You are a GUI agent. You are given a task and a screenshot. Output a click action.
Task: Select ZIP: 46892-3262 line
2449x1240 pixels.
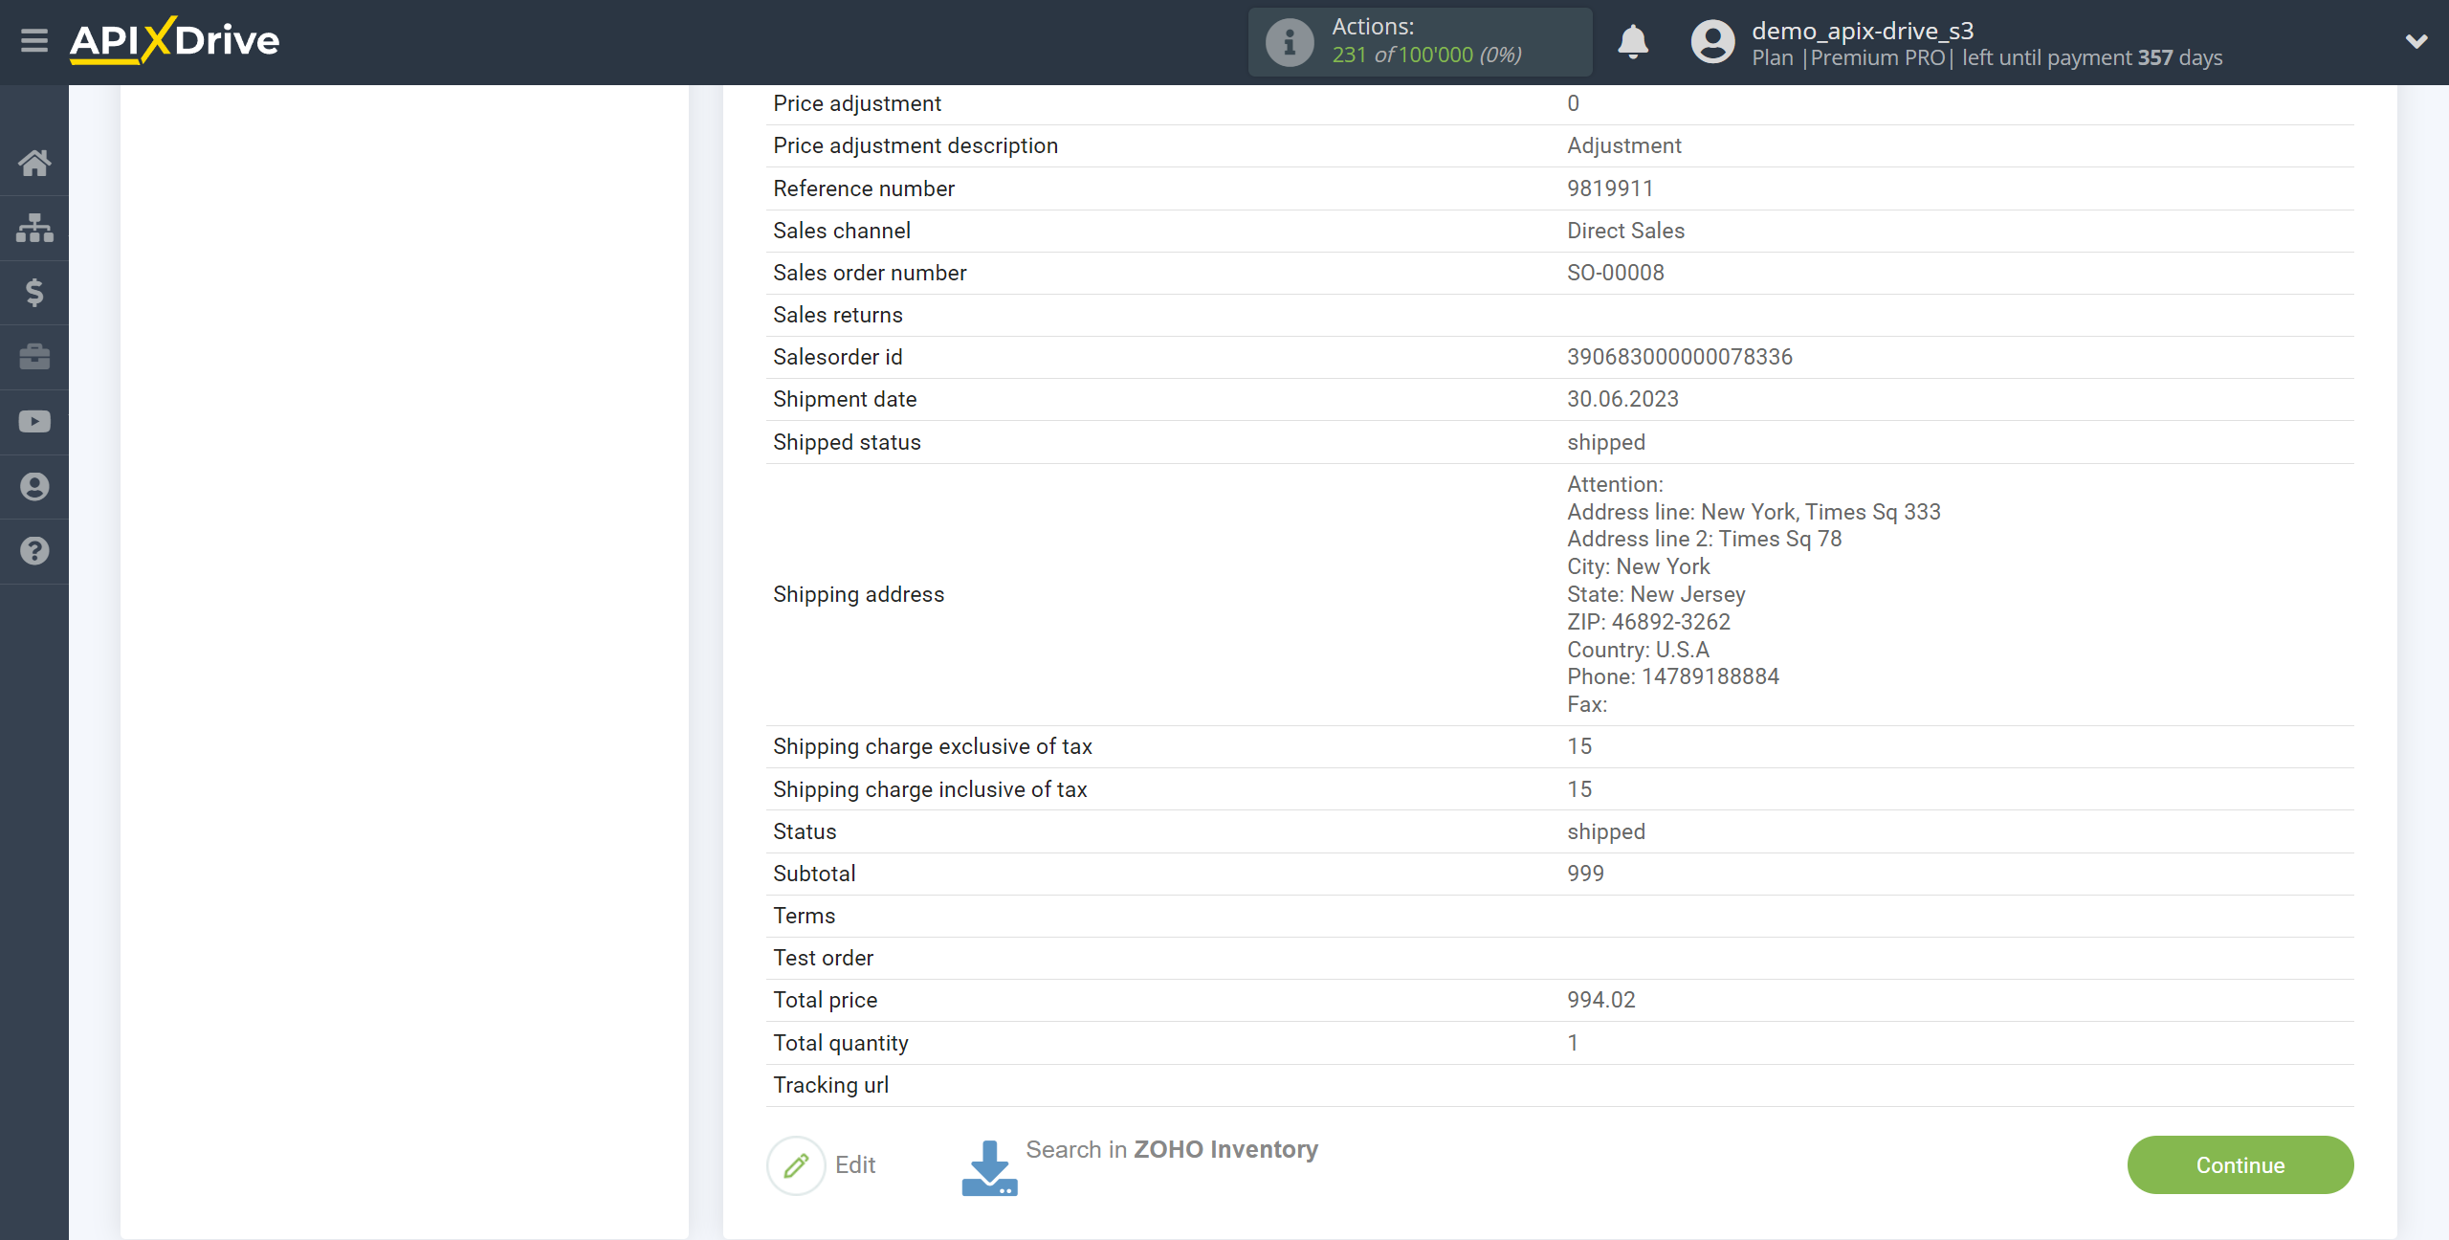[1648, 622]
